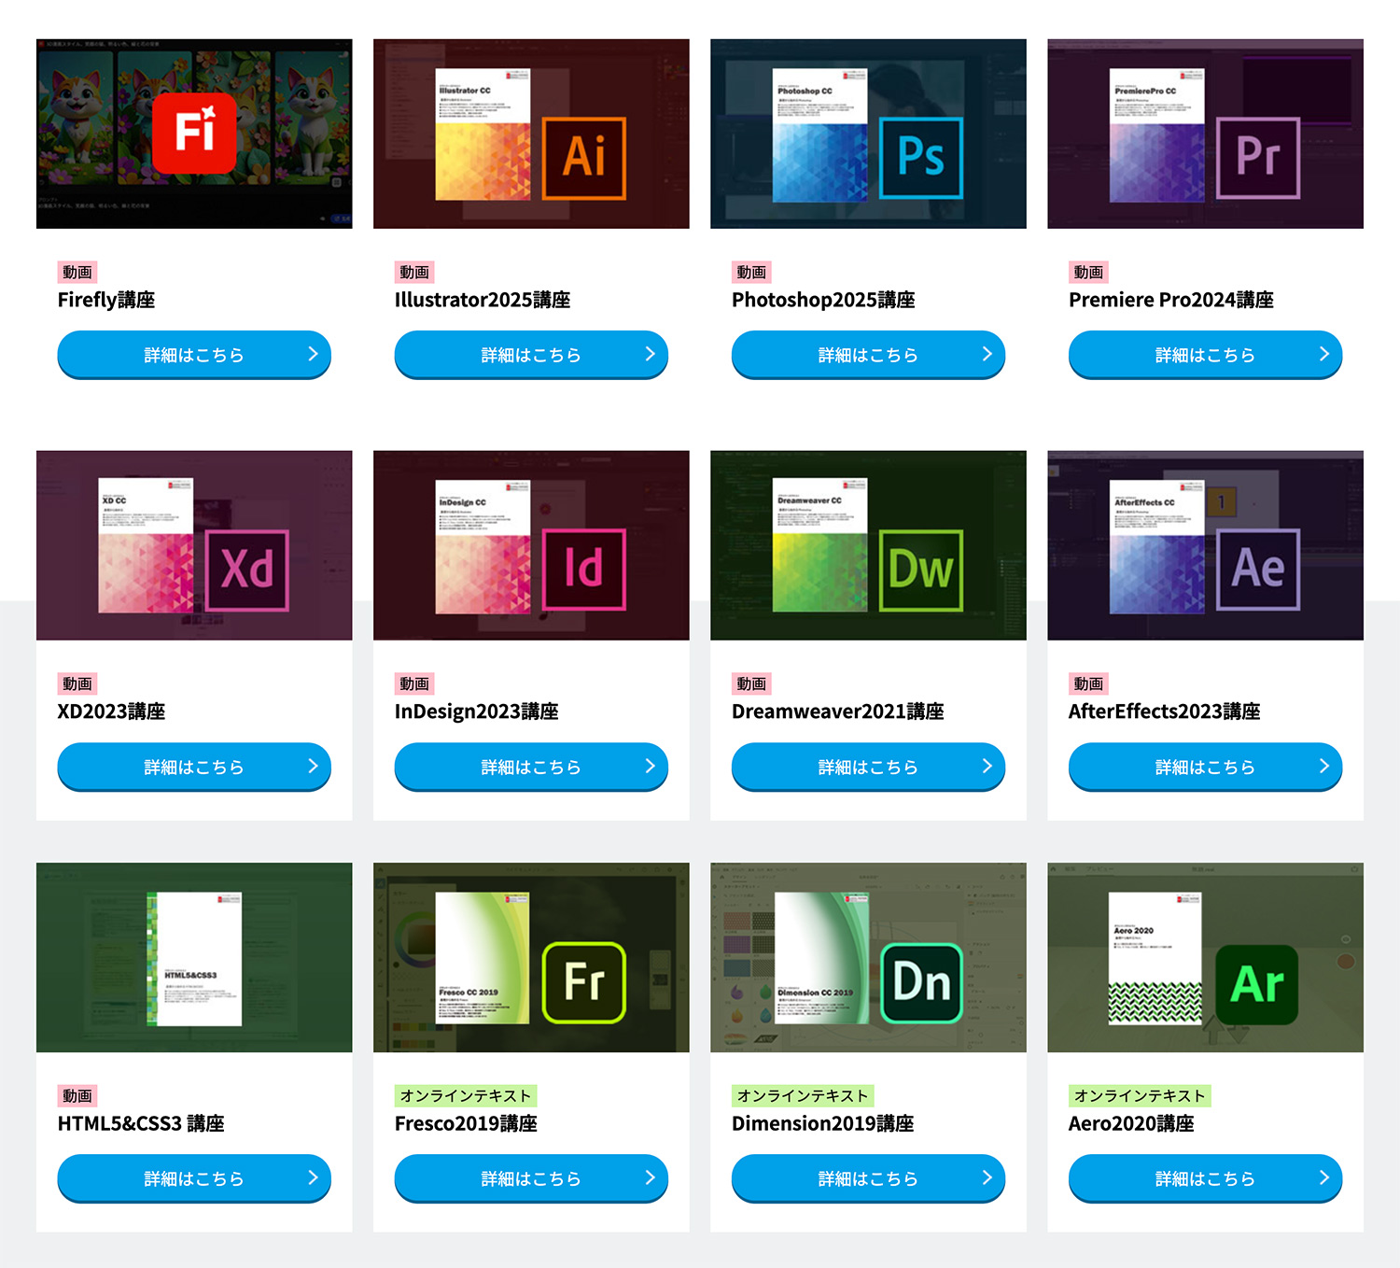Open details button for InDesign2023講座
1400x1268 pixels.
click(531, 767)
